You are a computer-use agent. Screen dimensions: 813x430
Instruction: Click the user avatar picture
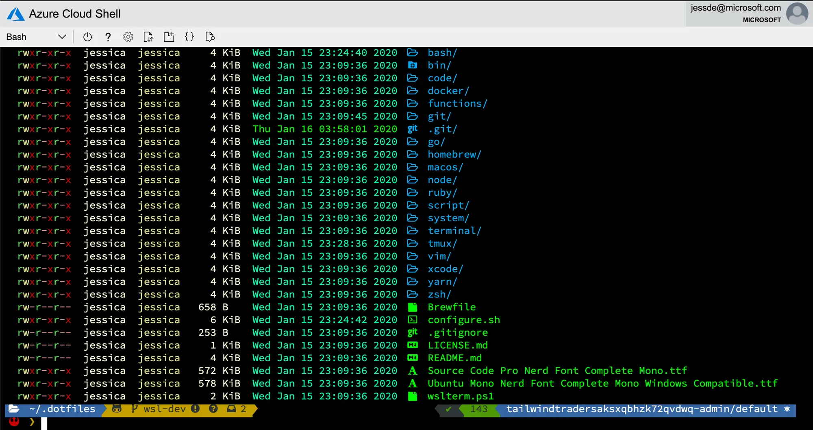pyautogui.click(x=797, y=13)
